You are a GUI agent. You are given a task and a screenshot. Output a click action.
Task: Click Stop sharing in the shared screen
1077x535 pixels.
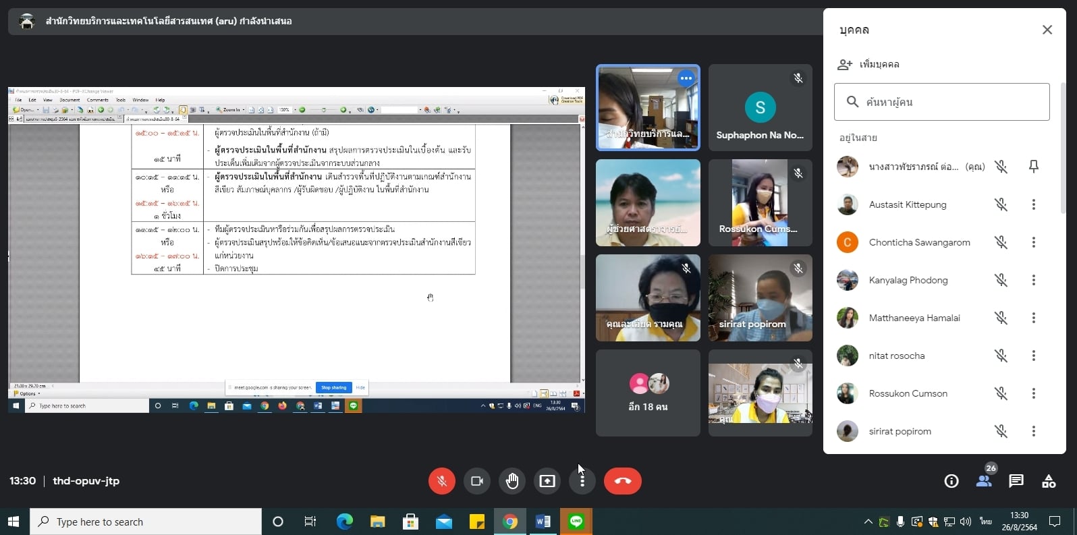(x=334, y=388)
